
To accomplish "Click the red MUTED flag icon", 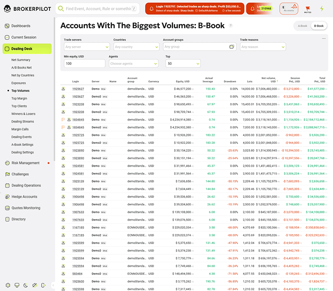I will click(x=308, y=8).
